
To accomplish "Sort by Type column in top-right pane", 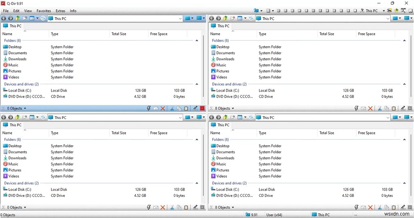I will pyautogui.click(x=287, y=34).
